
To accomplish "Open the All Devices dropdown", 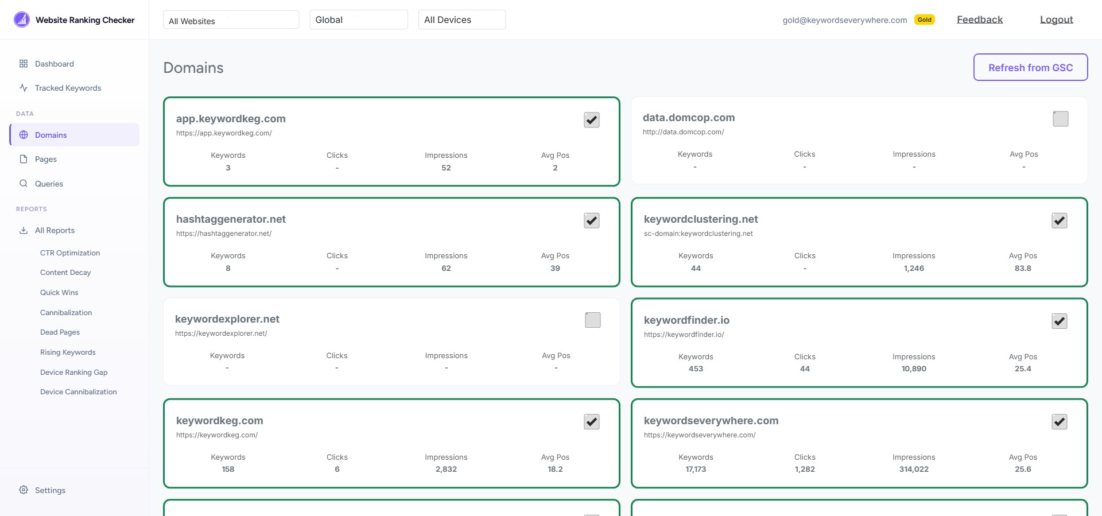I will (462, 20).
